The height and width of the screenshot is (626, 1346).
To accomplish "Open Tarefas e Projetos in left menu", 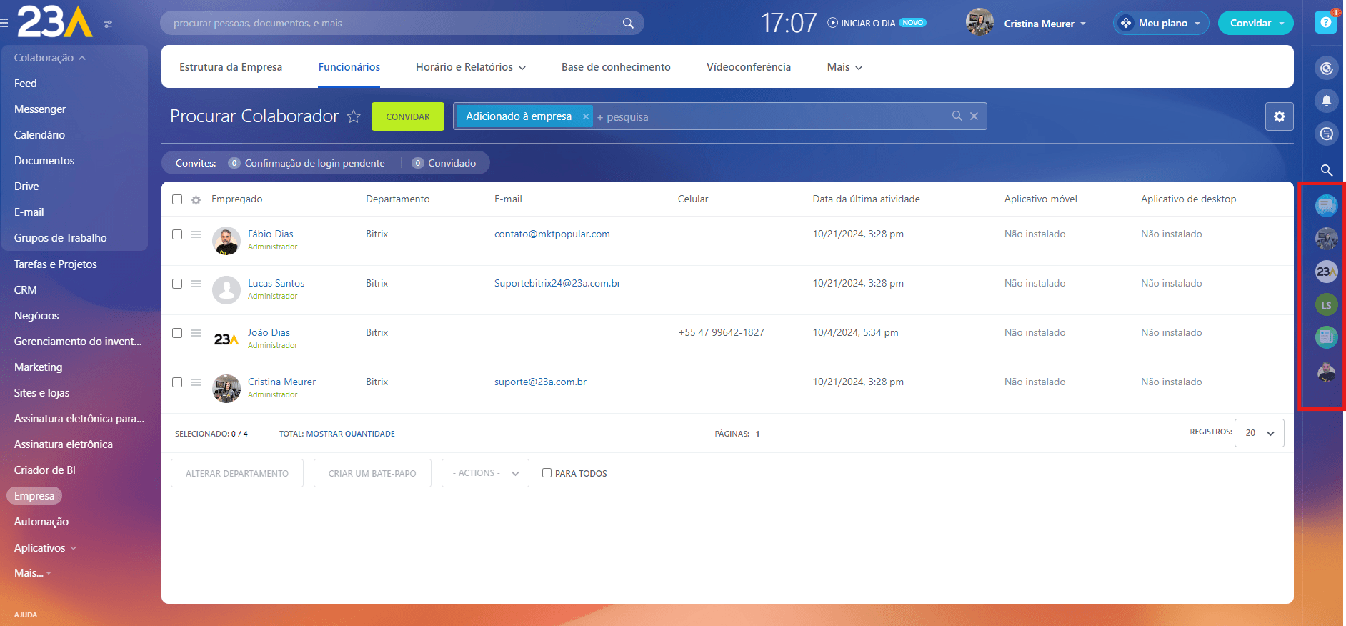I will tap(55, 264).
